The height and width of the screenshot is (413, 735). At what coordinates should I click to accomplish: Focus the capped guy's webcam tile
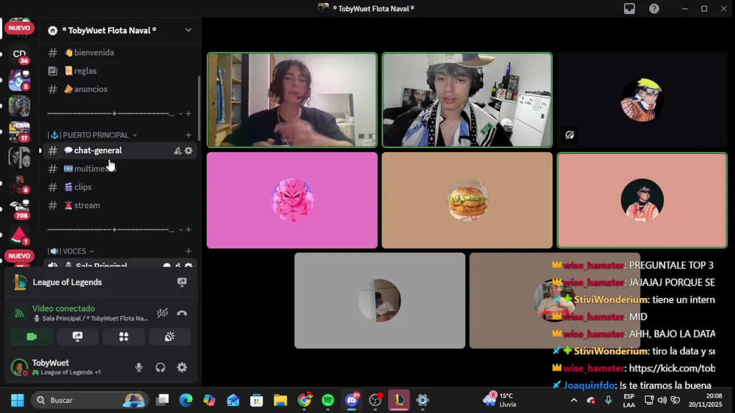467,100
